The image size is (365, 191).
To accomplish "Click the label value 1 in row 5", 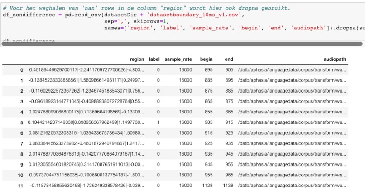I will coord(158,122).
